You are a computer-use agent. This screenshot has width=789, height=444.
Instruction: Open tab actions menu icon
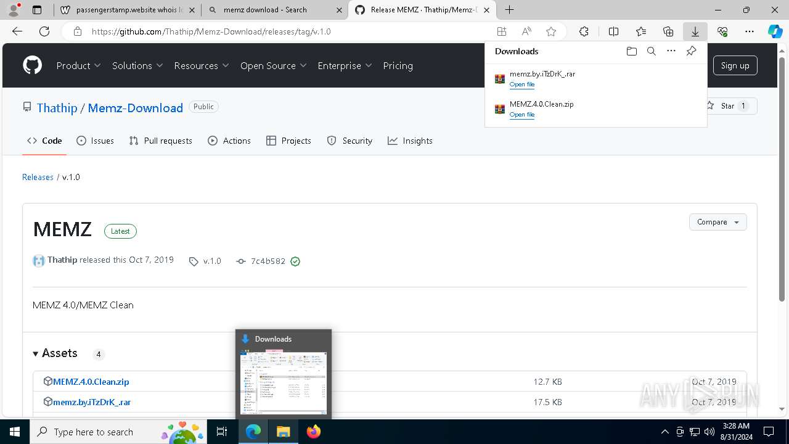37,10
